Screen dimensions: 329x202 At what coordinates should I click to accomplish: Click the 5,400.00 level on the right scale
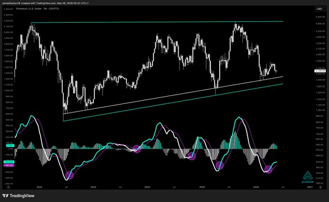tap(320, 17)
